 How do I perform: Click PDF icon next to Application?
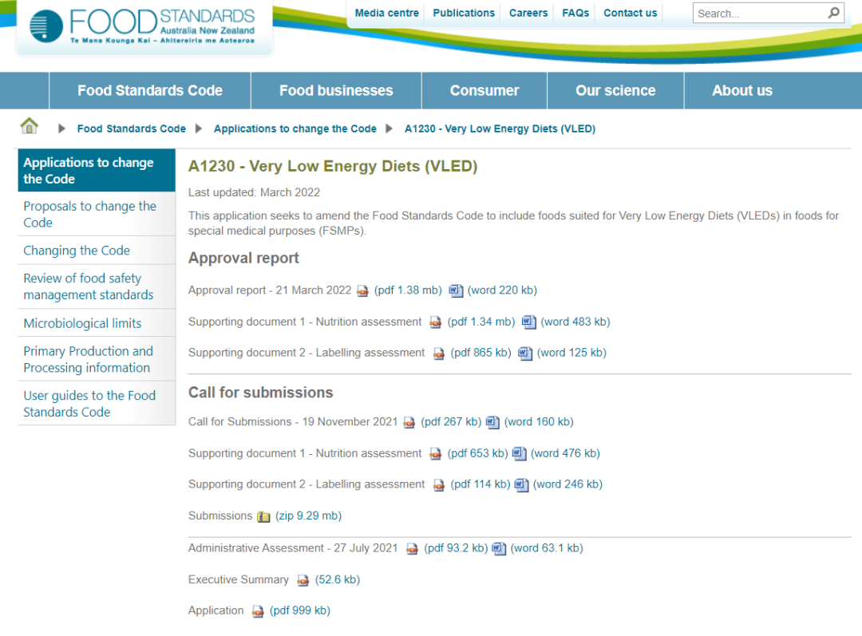pos(258,612)
